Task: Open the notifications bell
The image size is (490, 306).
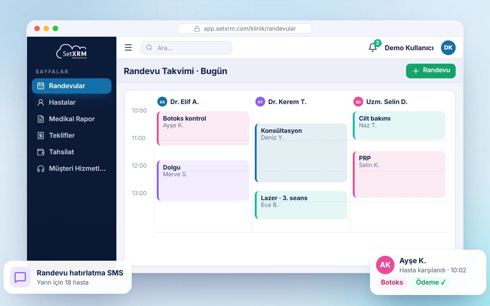Action: click(x=373, y=47)
